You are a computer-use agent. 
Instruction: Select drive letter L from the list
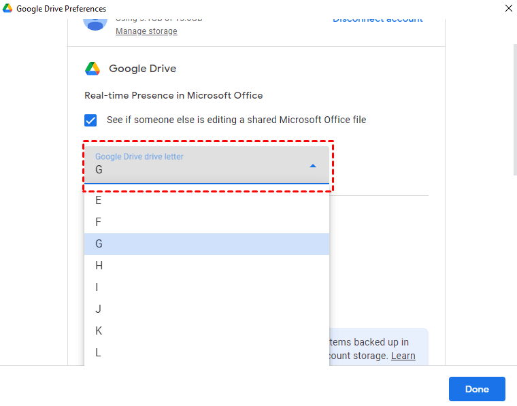click(x=207, y=352)
